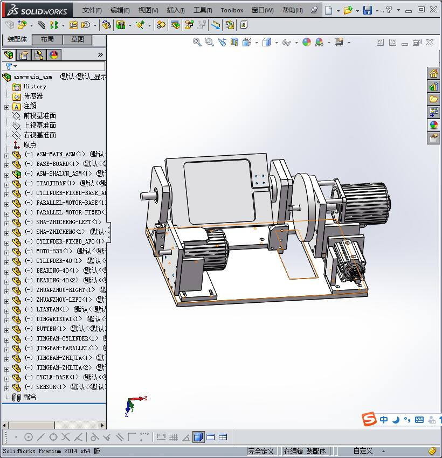This screenshot has width=442, height=458.
Task: Expand the BASE-BOARD<1> component node
Action: coord(6,165)
